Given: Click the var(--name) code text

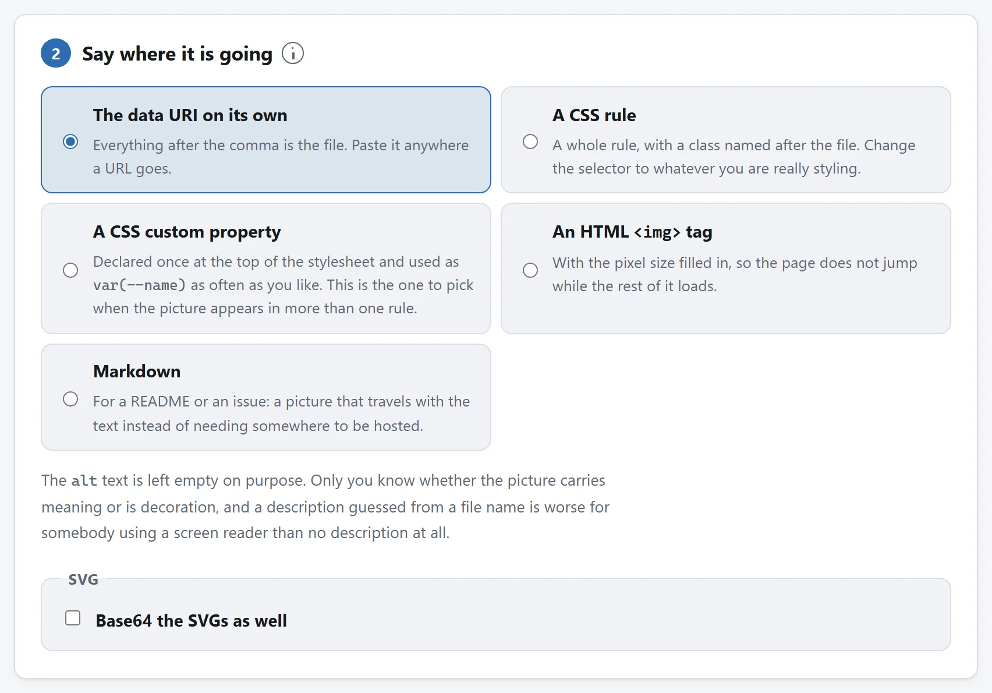Looking at the screenshot, I should 139,285.
